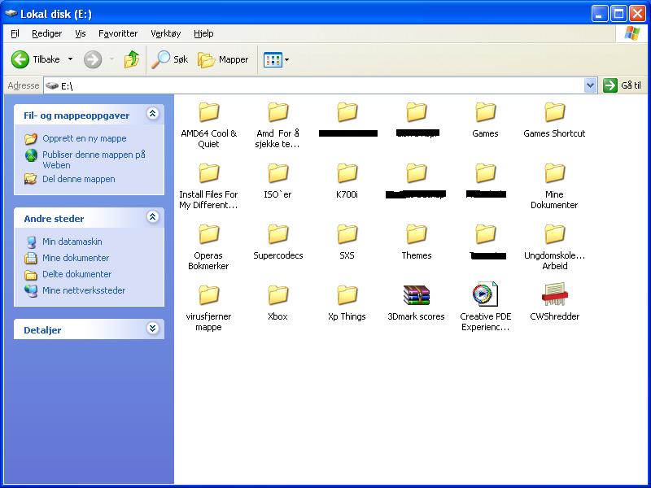Select the Creative PDE Experience file icon
Screen dimensions: 651x488
[485, 295]
